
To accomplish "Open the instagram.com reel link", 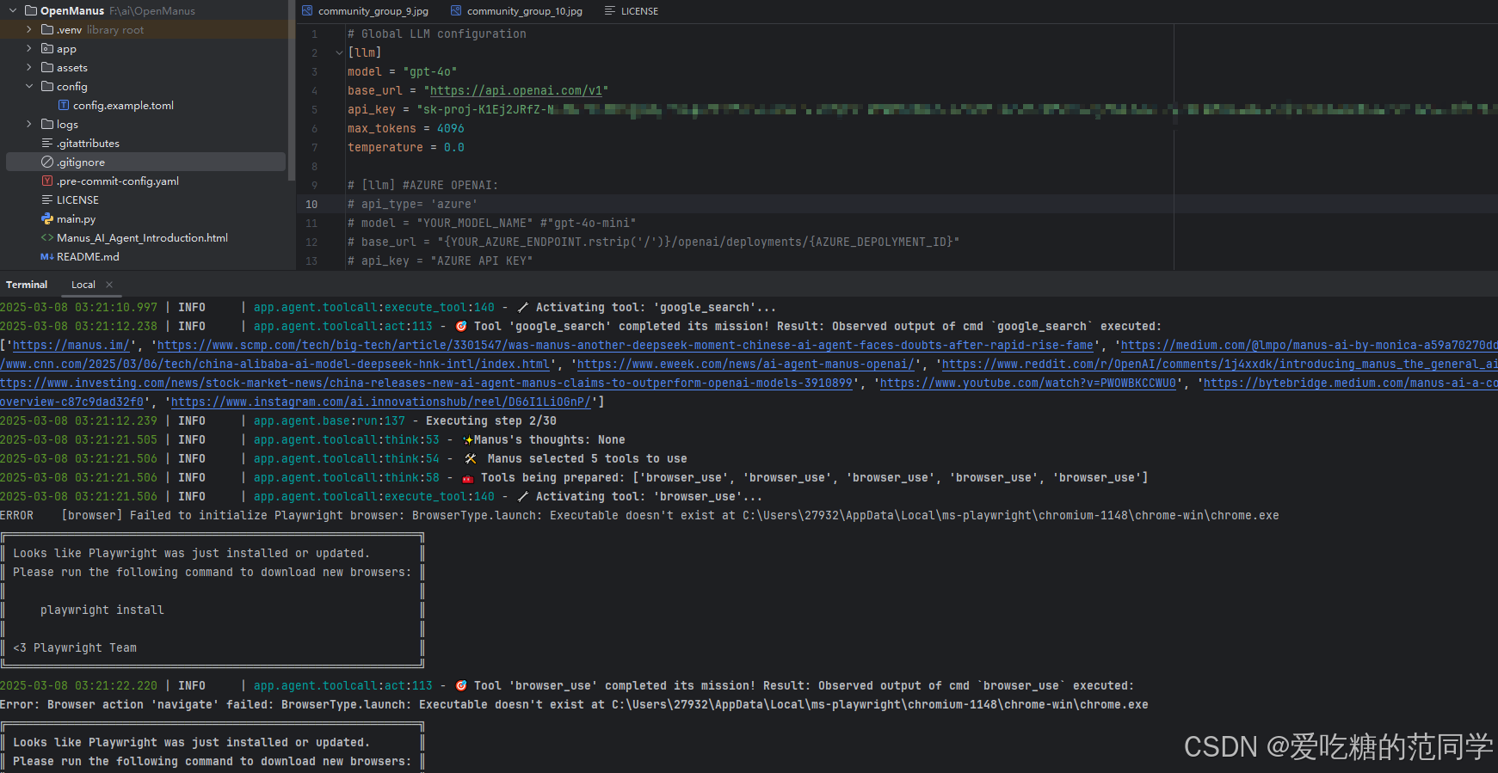I will 381,402.
